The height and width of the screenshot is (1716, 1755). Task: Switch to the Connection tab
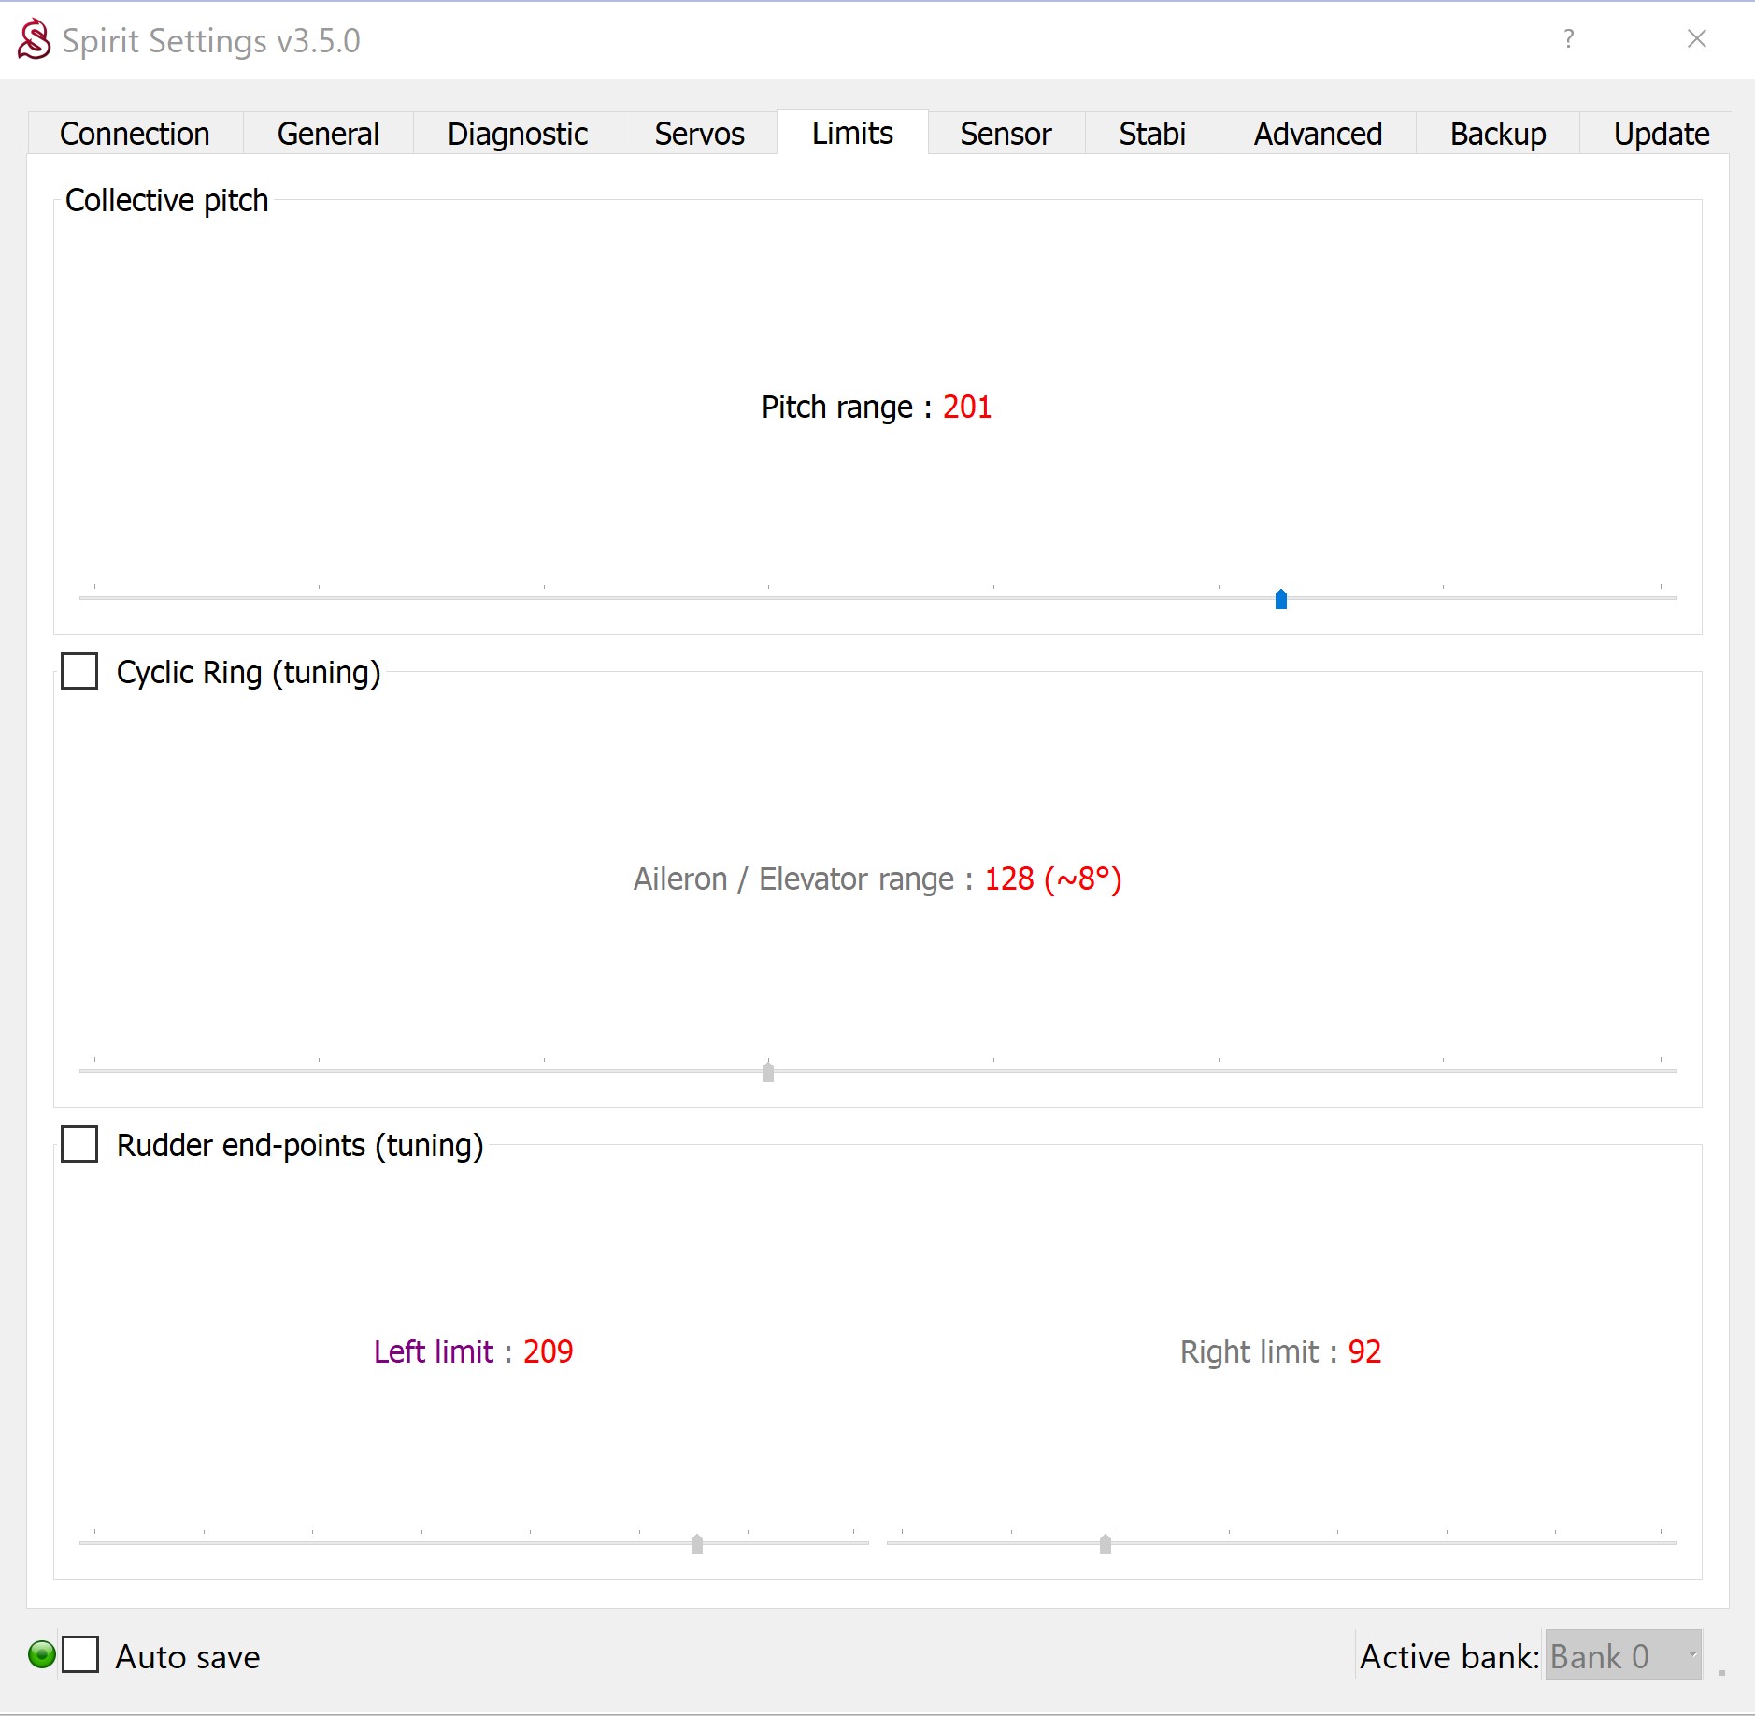click(135, 134)
